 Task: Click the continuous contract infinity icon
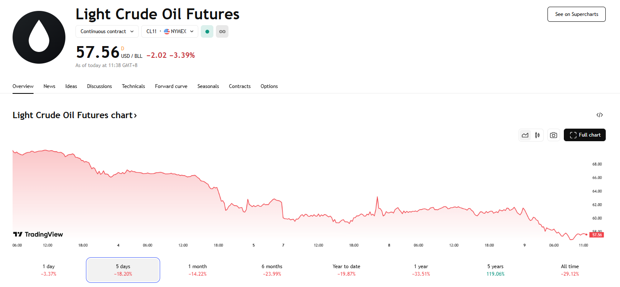(x=222, y=31)
